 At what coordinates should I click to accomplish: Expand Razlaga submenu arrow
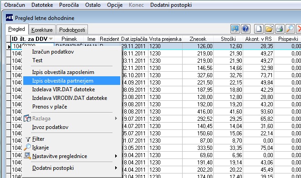[116, 119]
